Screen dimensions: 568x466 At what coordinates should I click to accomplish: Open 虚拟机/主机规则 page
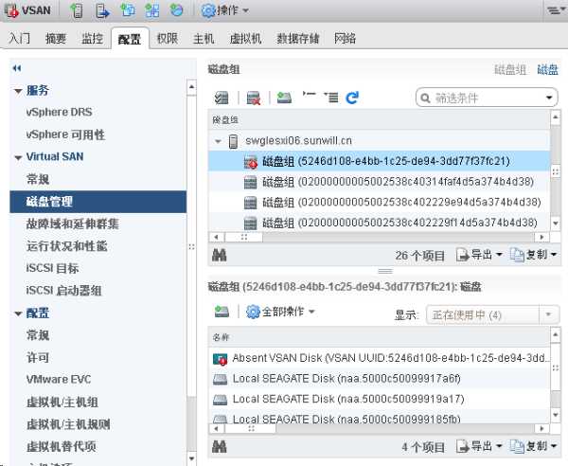(68, 424)
